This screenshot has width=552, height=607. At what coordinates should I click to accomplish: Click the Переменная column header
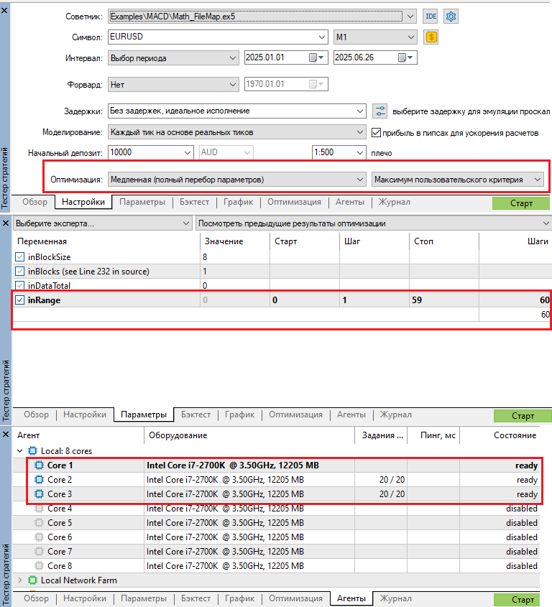tap(42, 241)
